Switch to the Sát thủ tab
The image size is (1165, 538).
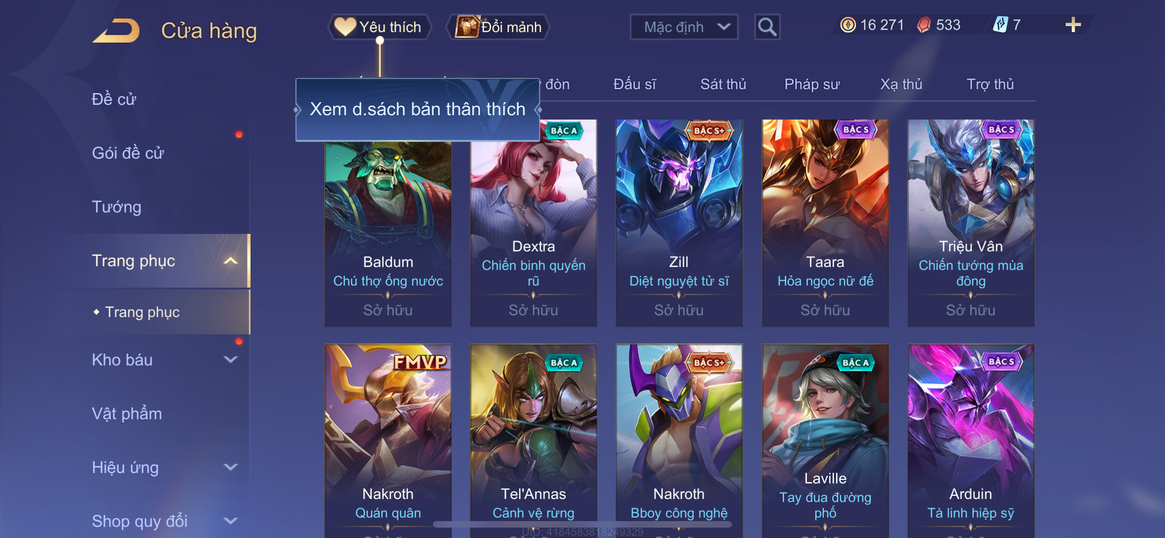(723, 84)
